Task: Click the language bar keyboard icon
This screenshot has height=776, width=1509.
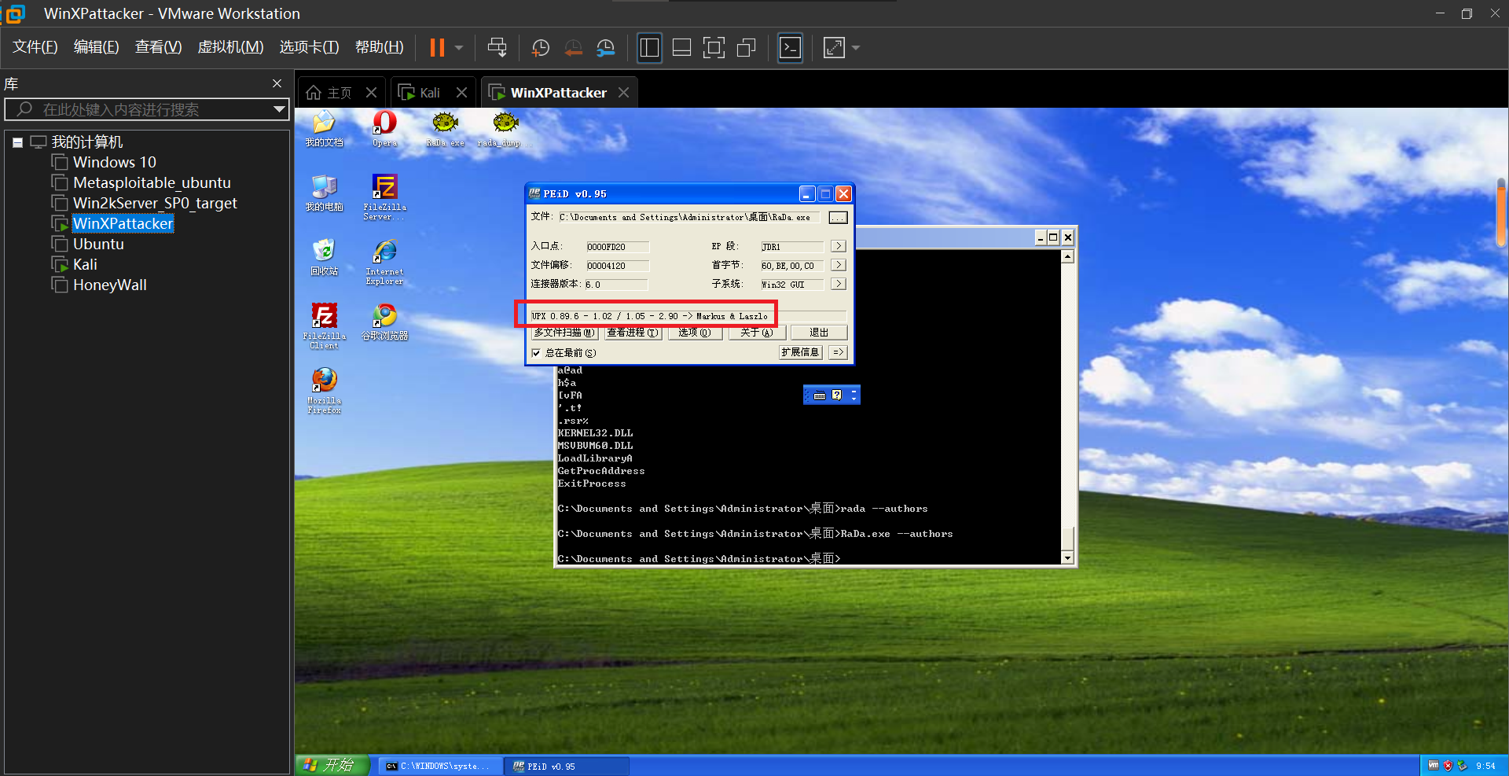Action: click(x=820, y=395)
